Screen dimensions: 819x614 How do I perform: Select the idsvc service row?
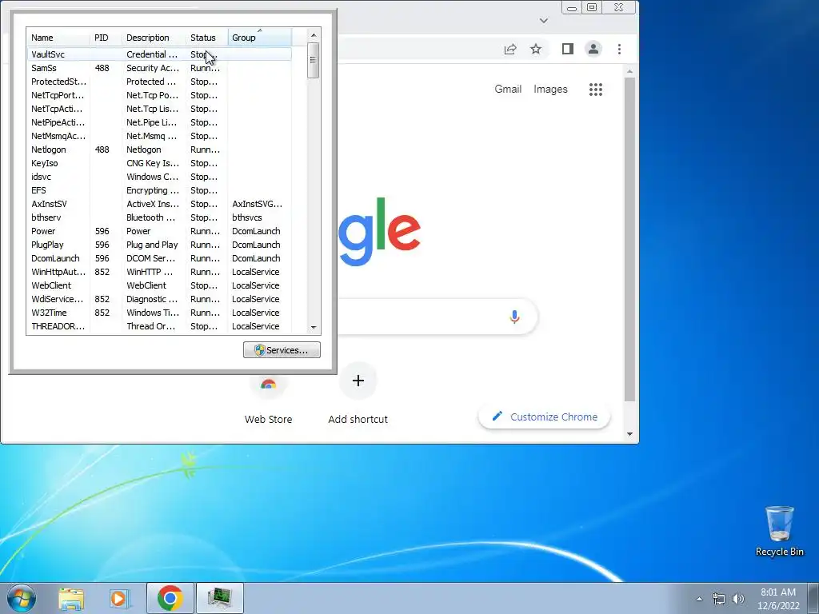tap(159, 177)
